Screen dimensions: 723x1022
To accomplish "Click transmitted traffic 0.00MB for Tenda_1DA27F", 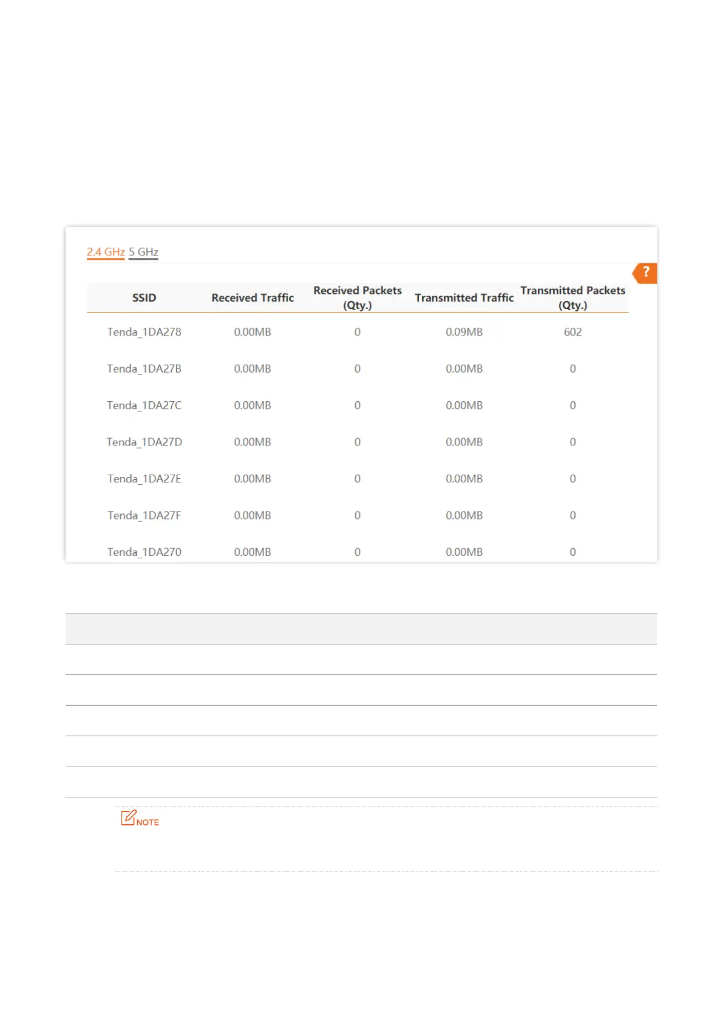I will click(464, 515).
